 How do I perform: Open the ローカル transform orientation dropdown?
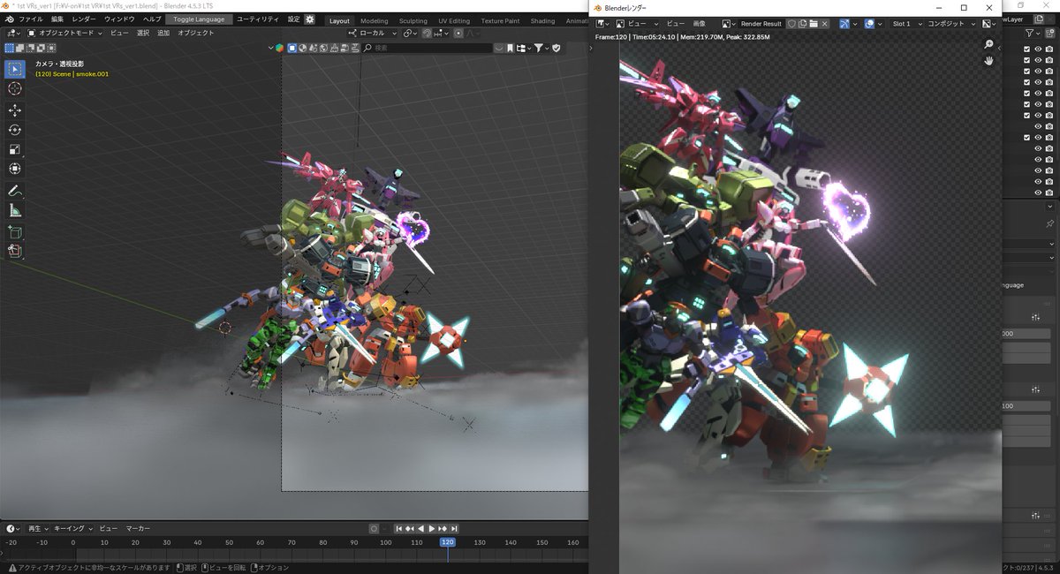[373, 34]
